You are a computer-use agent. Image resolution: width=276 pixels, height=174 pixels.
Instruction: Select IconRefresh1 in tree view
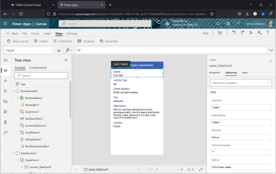point(33,133)
